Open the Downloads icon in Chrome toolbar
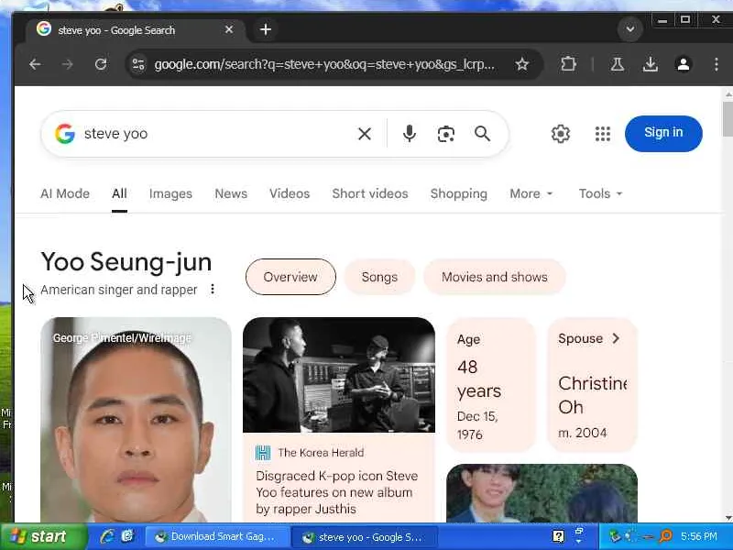 [650, 64]
